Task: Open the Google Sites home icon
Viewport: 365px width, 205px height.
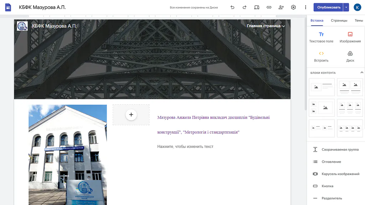Action: pyautogui.click(x=8, y=7)
